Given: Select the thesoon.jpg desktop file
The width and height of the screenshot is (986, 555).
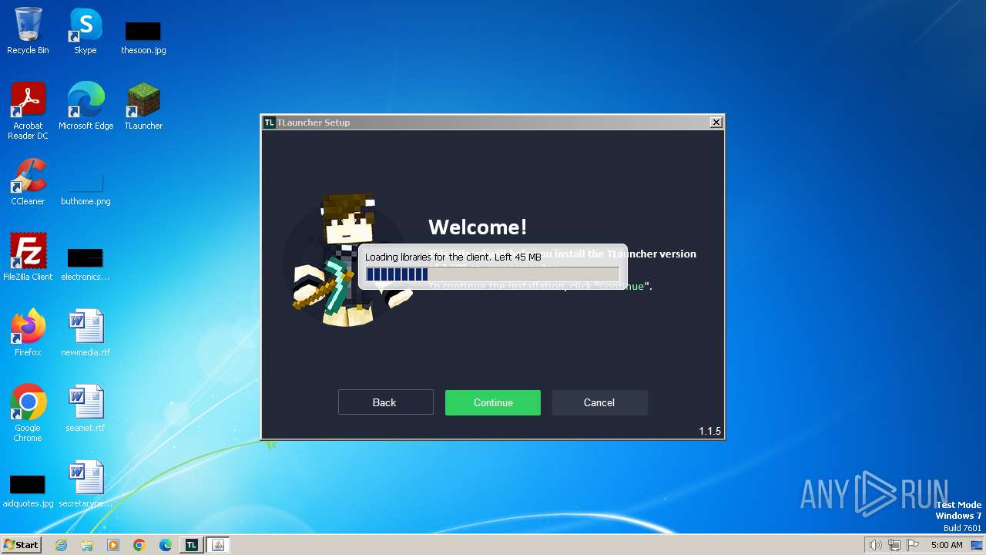Looking at the screenshot, I should point(143,37).
